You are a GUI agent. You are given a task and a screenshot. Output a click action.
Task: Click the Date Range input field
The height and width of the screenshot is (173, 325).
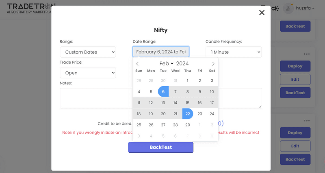160,52
